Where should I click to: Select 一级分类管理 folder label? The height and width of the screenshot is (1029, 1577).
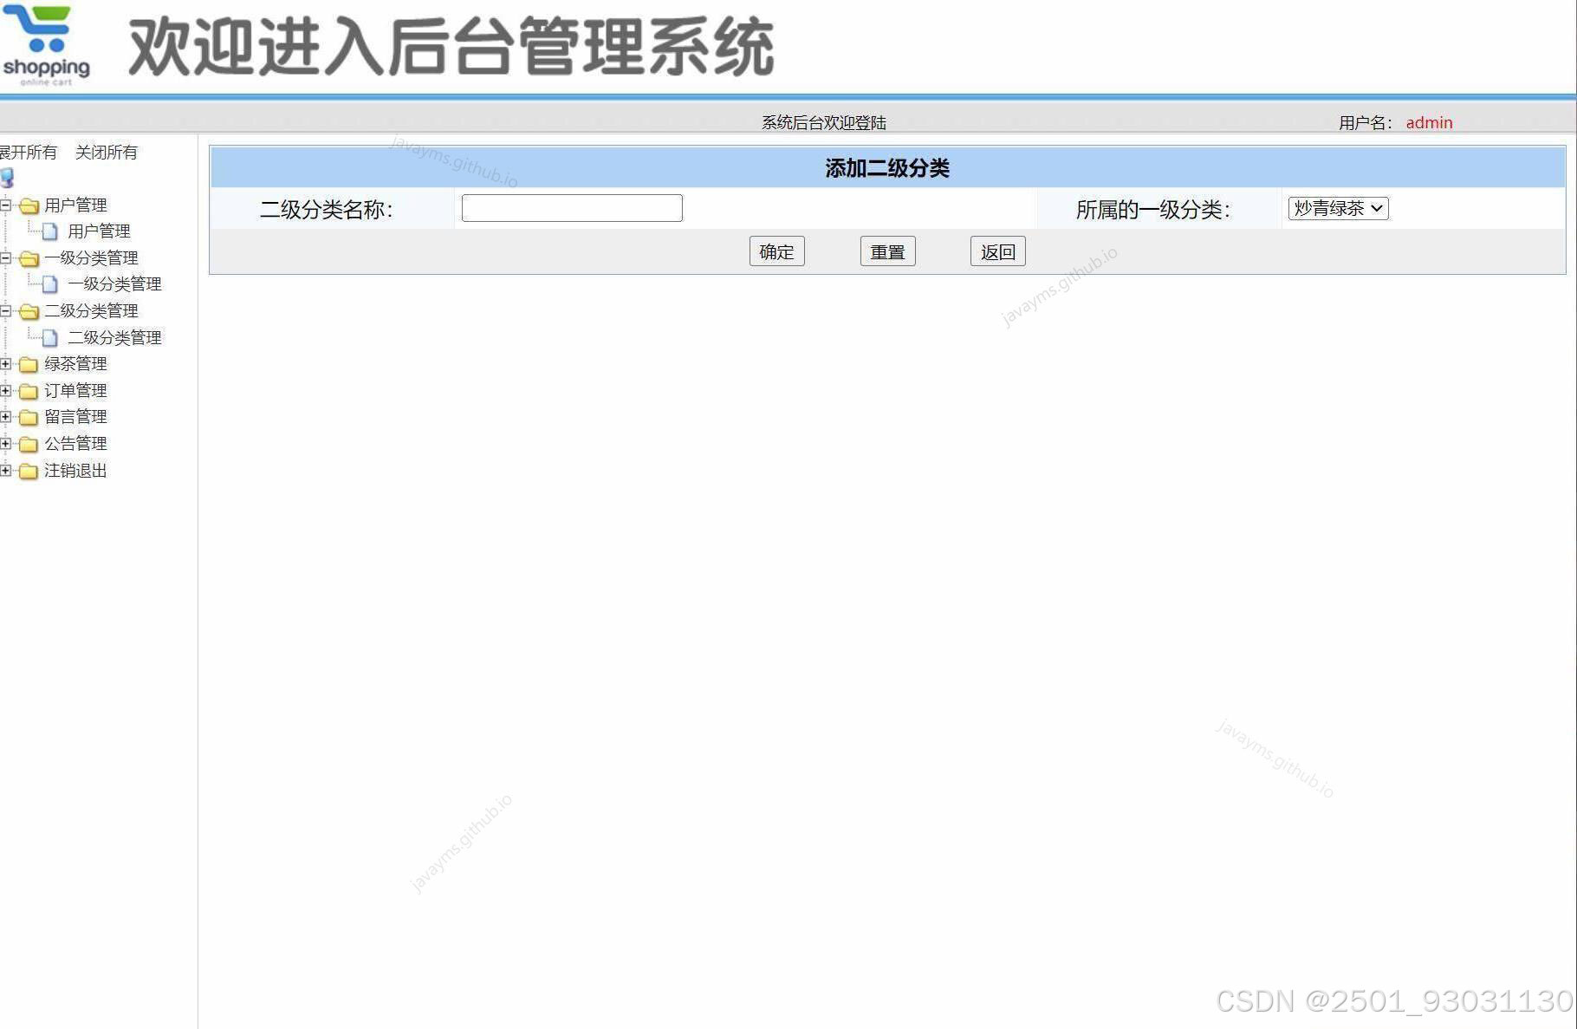[92, 258]
